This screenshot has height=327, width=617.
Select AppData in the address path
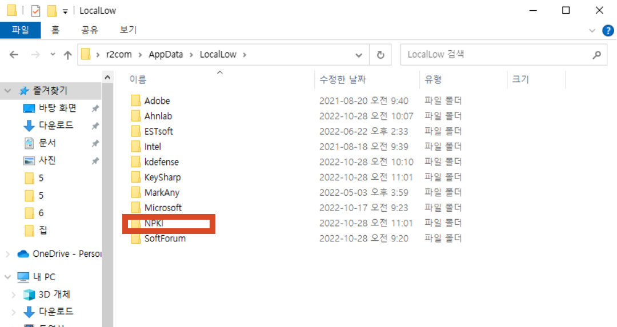coord(166,55)
